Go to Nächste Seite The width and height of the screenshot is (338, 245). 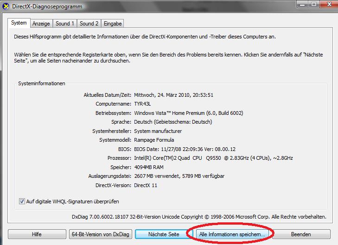coord(163,234)
